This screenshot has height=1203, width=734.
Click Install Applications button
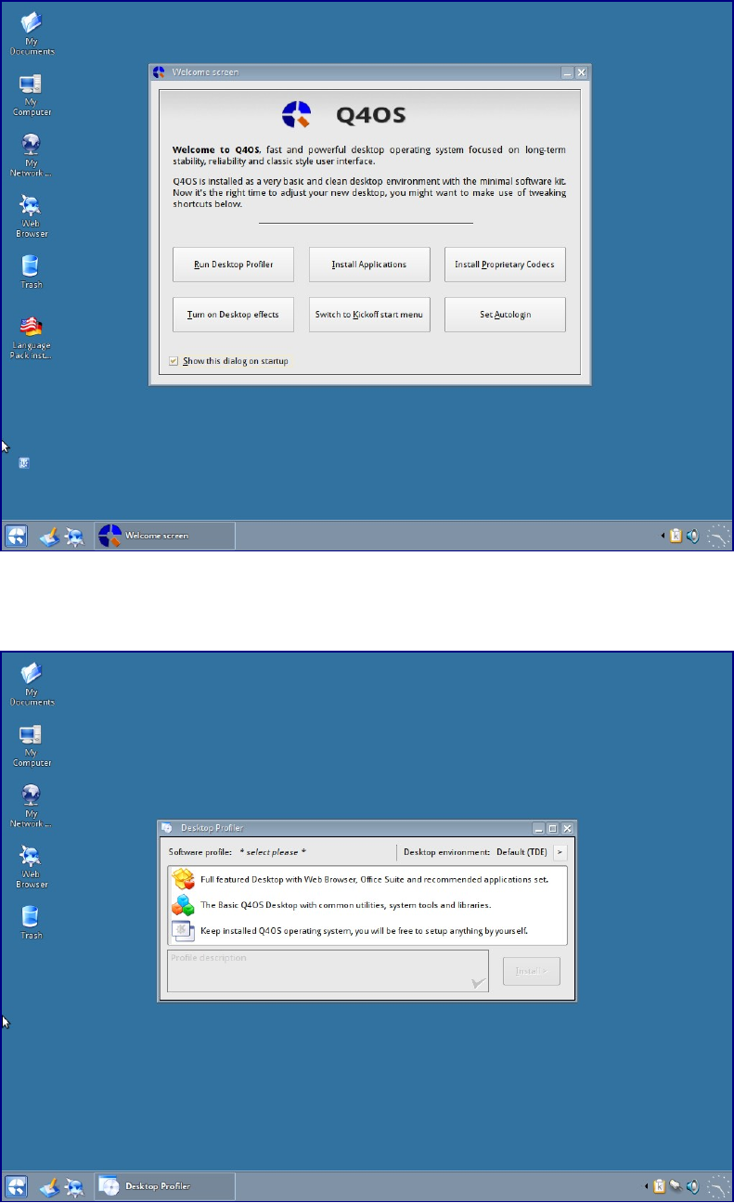[369, 265]
